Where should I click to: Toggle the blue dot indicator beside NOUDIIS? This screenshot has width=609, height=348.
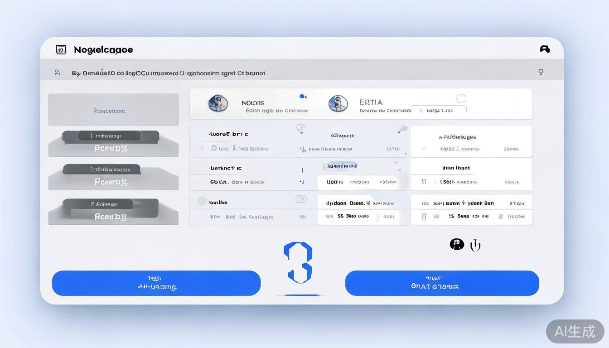(x=303, y=96)
